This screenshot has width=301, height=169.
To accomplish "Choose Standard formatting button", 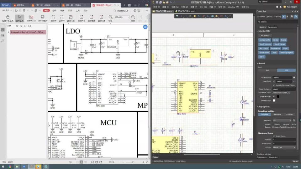I will 277,115.
